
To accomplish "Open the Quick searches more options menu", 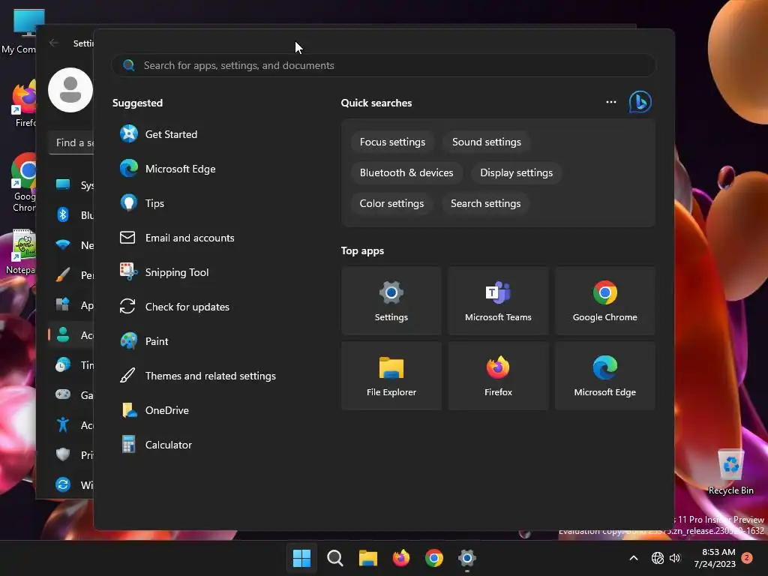I will tap(610, 102).
